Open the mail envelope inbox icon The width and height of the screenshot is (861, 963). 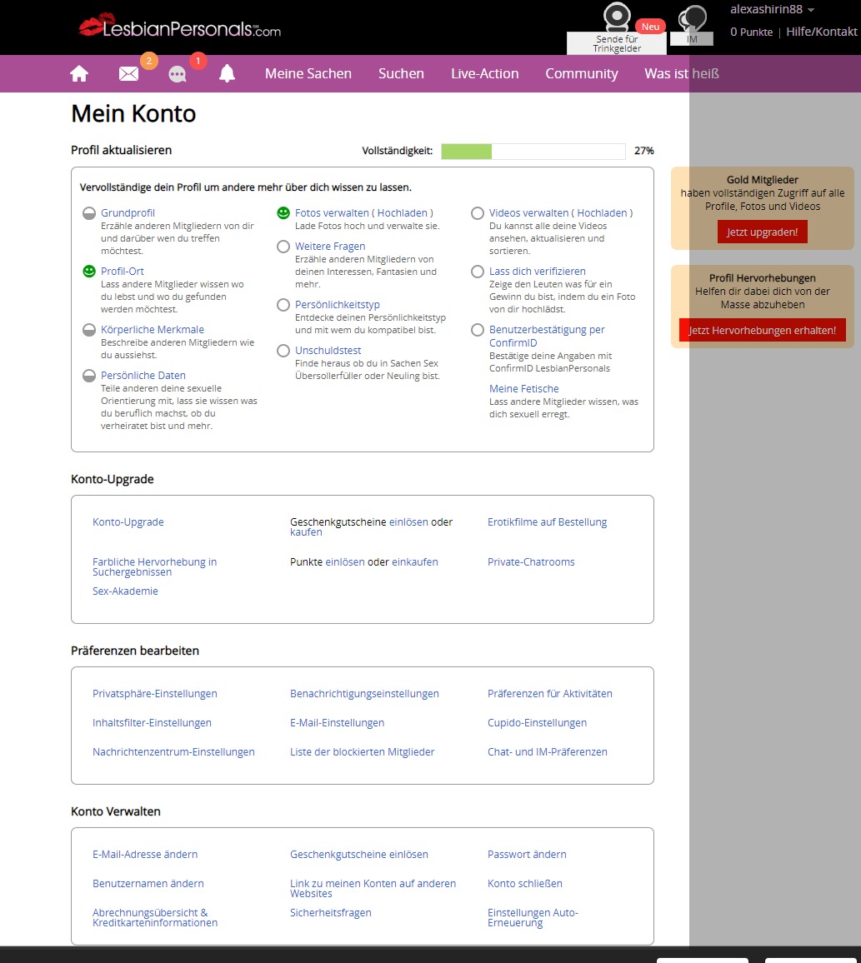tap(128, 73)
